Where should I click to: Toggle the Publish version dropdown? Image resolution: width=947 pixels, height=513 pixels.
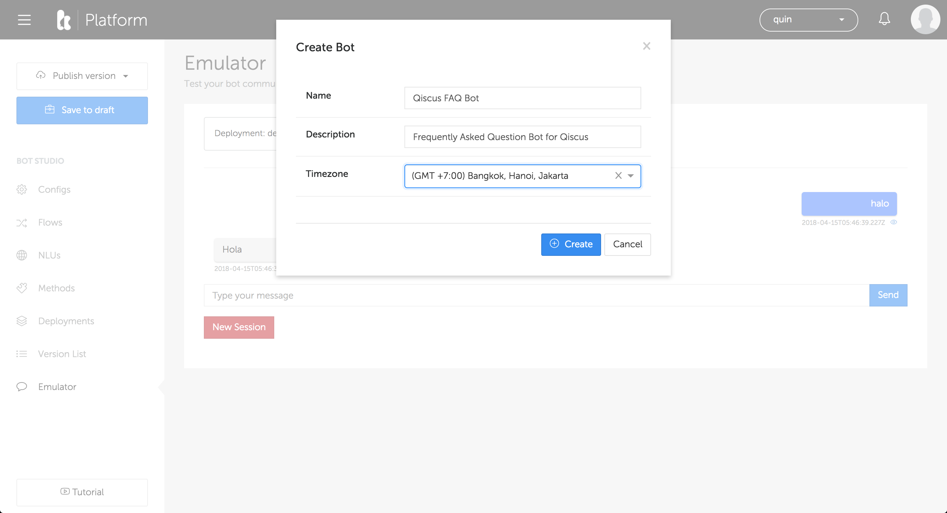tap(126, 76)
